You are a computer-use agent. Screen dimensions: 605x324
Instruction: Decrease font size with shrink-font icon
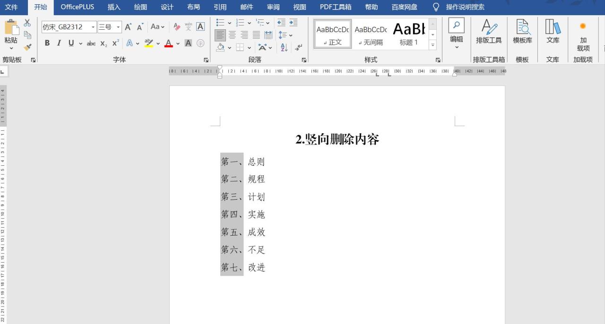[x=140, y=27]
